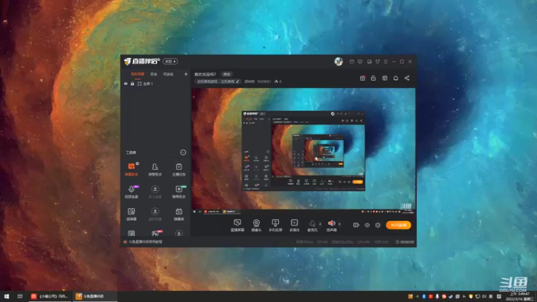Switch to the third scene tab
This screenshot has width=537, height=302.
(x=168, y=74)
